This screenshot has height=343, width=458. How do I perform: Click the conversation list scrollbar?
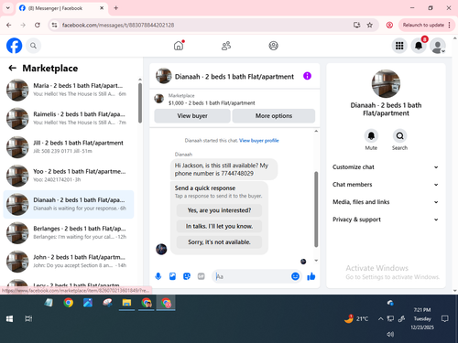pyautogui.click(x=140, y=103)
